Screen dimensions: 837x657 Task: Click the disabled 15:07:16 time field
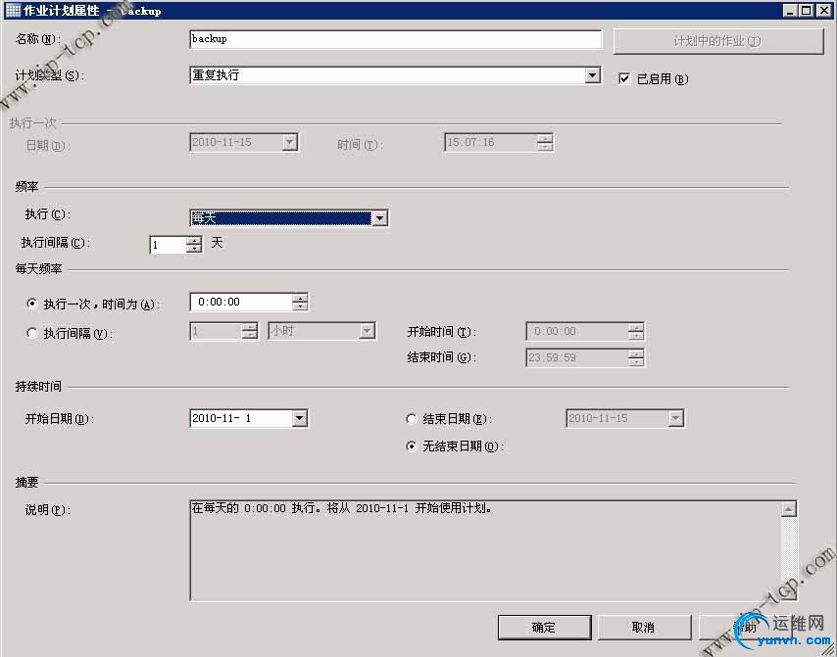click(491, 142)
